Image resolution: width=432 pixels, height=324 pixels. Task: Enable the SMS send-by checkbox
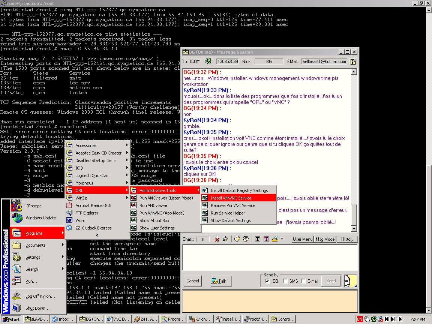point(285,281)
